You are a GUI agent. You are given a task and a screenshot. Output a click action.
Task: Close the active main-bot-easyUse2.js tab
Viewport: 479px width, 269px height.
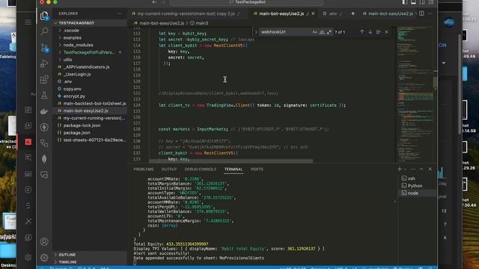pyautogui.click(x=313, y=13)
